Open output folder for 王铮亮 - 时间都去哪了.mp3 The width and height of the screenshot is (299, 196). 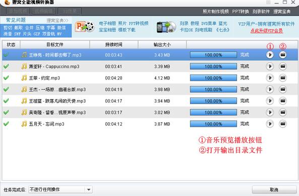pos(282,55)
